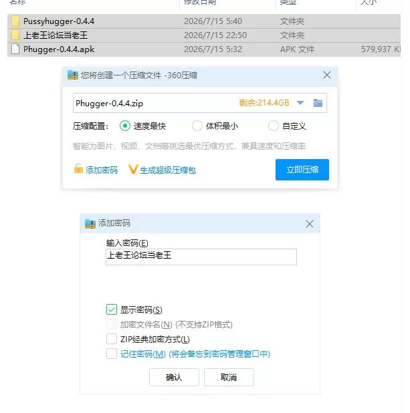Cancel with the 取消 button

229,377
